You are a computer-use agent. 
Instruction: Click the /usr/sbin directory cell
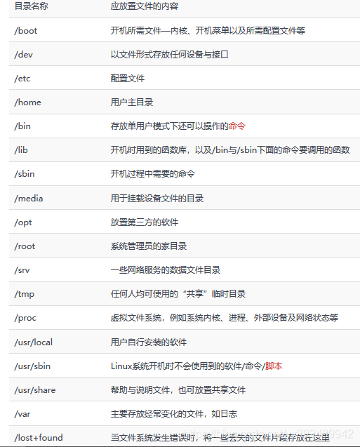click(x=32, y=366)
